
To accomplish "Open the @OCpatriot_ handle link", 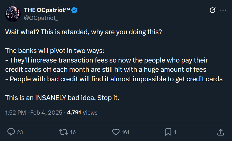I will click(x=41, y=18).
